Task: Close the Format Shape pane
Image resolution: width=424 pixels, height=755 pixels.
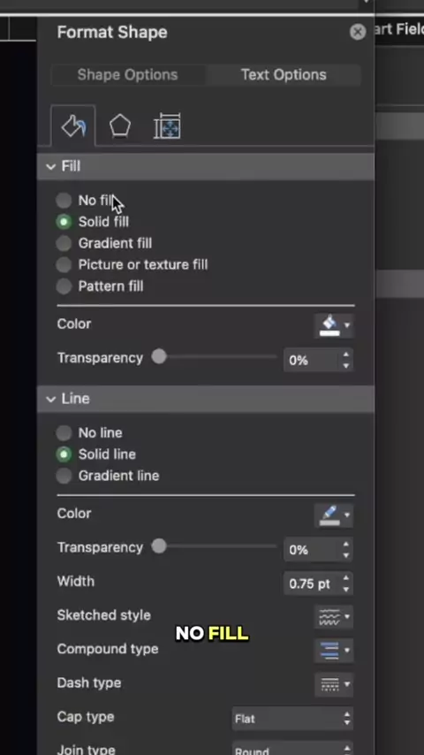Action: click(358, 32)
